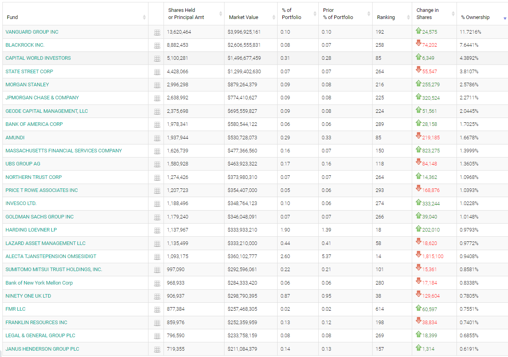Sort table by Ranking column

pos(392,14)
